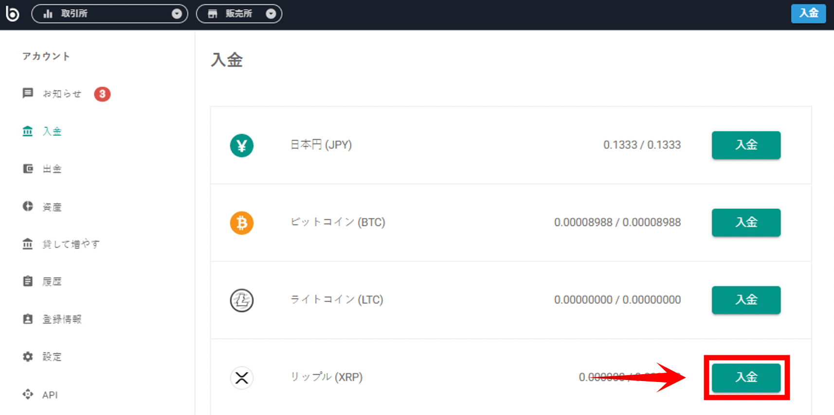The height and width of the screenshot is (415, 834).
Task: Click the red notification badge showing 3
Action: point(102,94)
